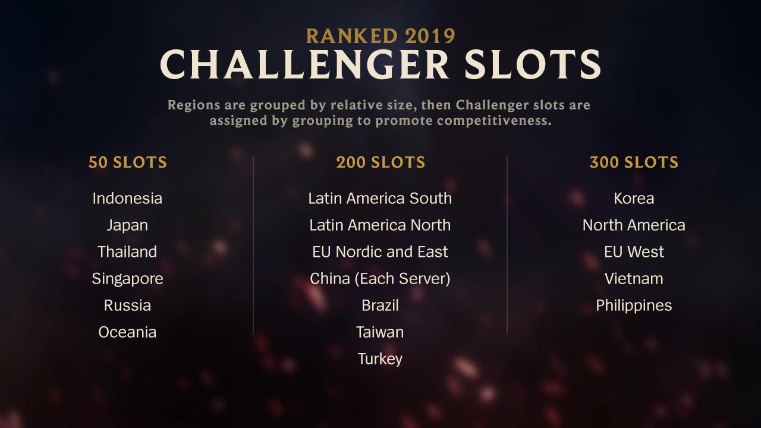This screenshot has width=761, height=428.
Task: Click the CHALLENGER SLOTS title
Action: (380, 64)
